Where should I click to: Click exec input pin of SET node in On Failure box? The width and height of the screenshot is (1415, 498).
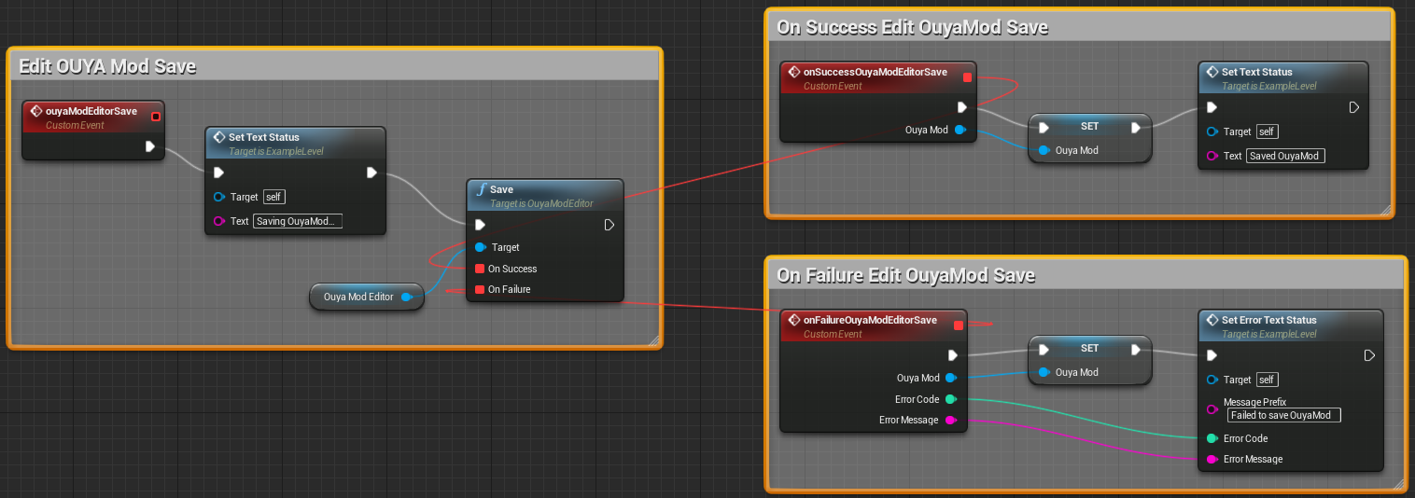[1044, 349]
